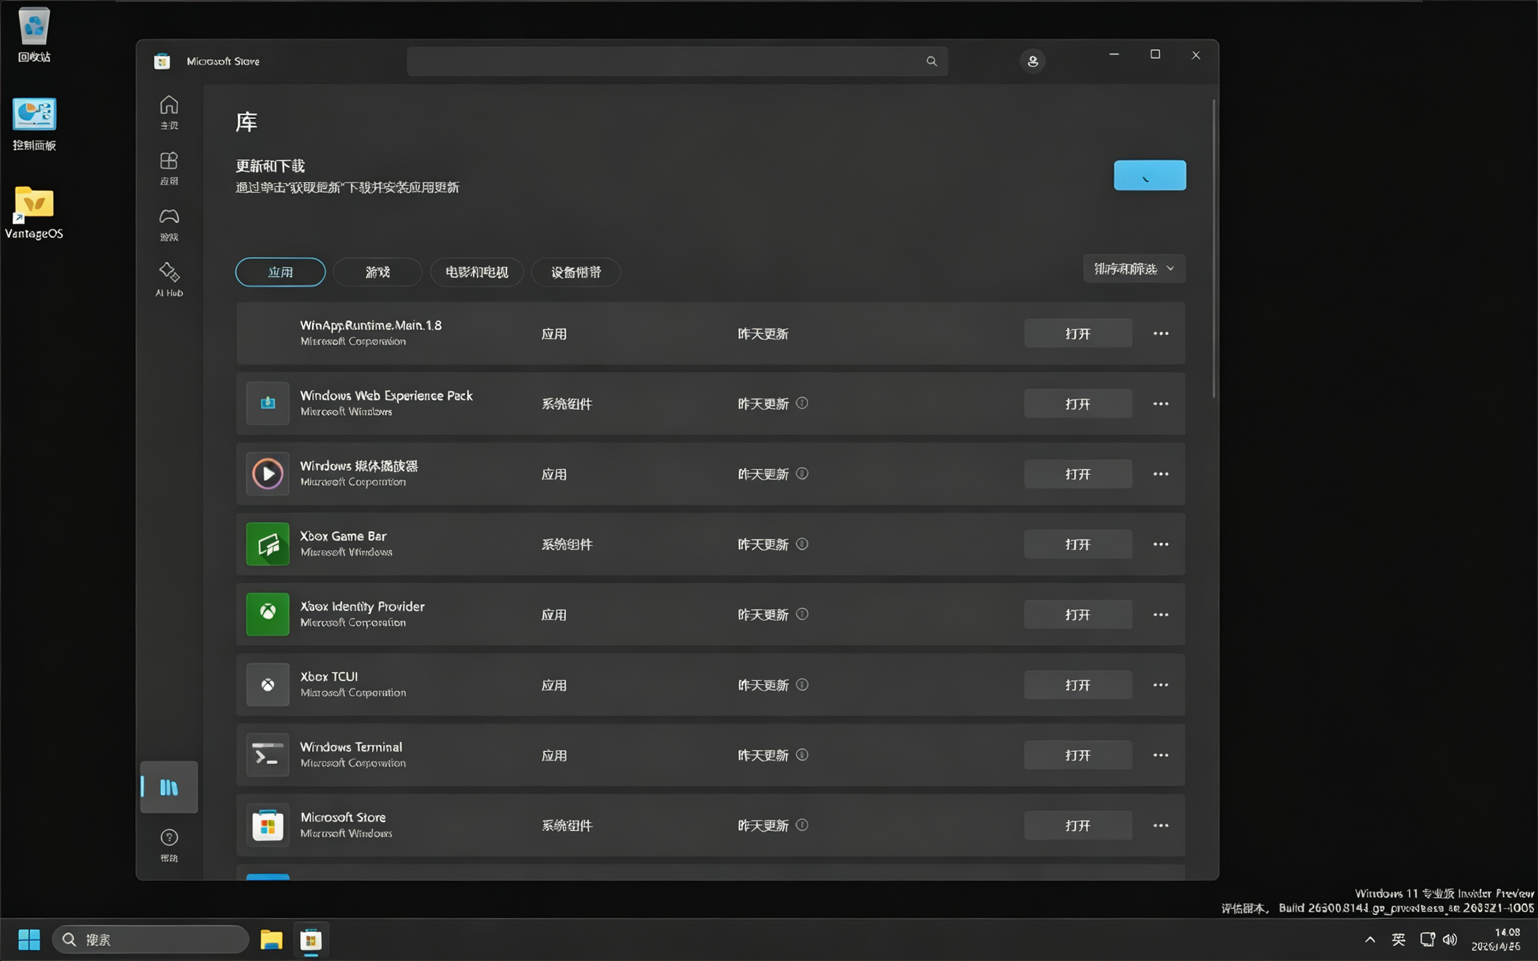Click the Microsoft Store app icon in list
The image size is (1538, 961).
tap(267, 825)
